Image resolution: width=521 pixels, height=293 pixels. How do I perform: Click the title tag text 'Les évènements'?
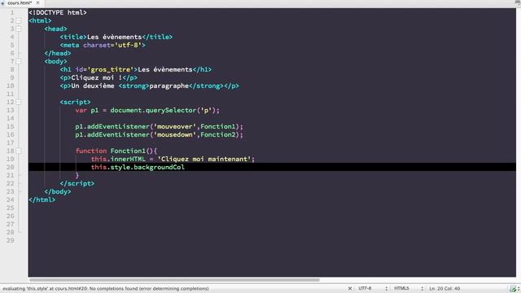(114, 37)
